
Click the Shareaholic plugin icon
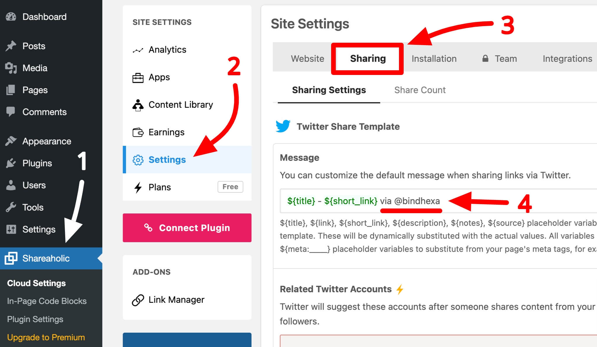tap(11, 258)
